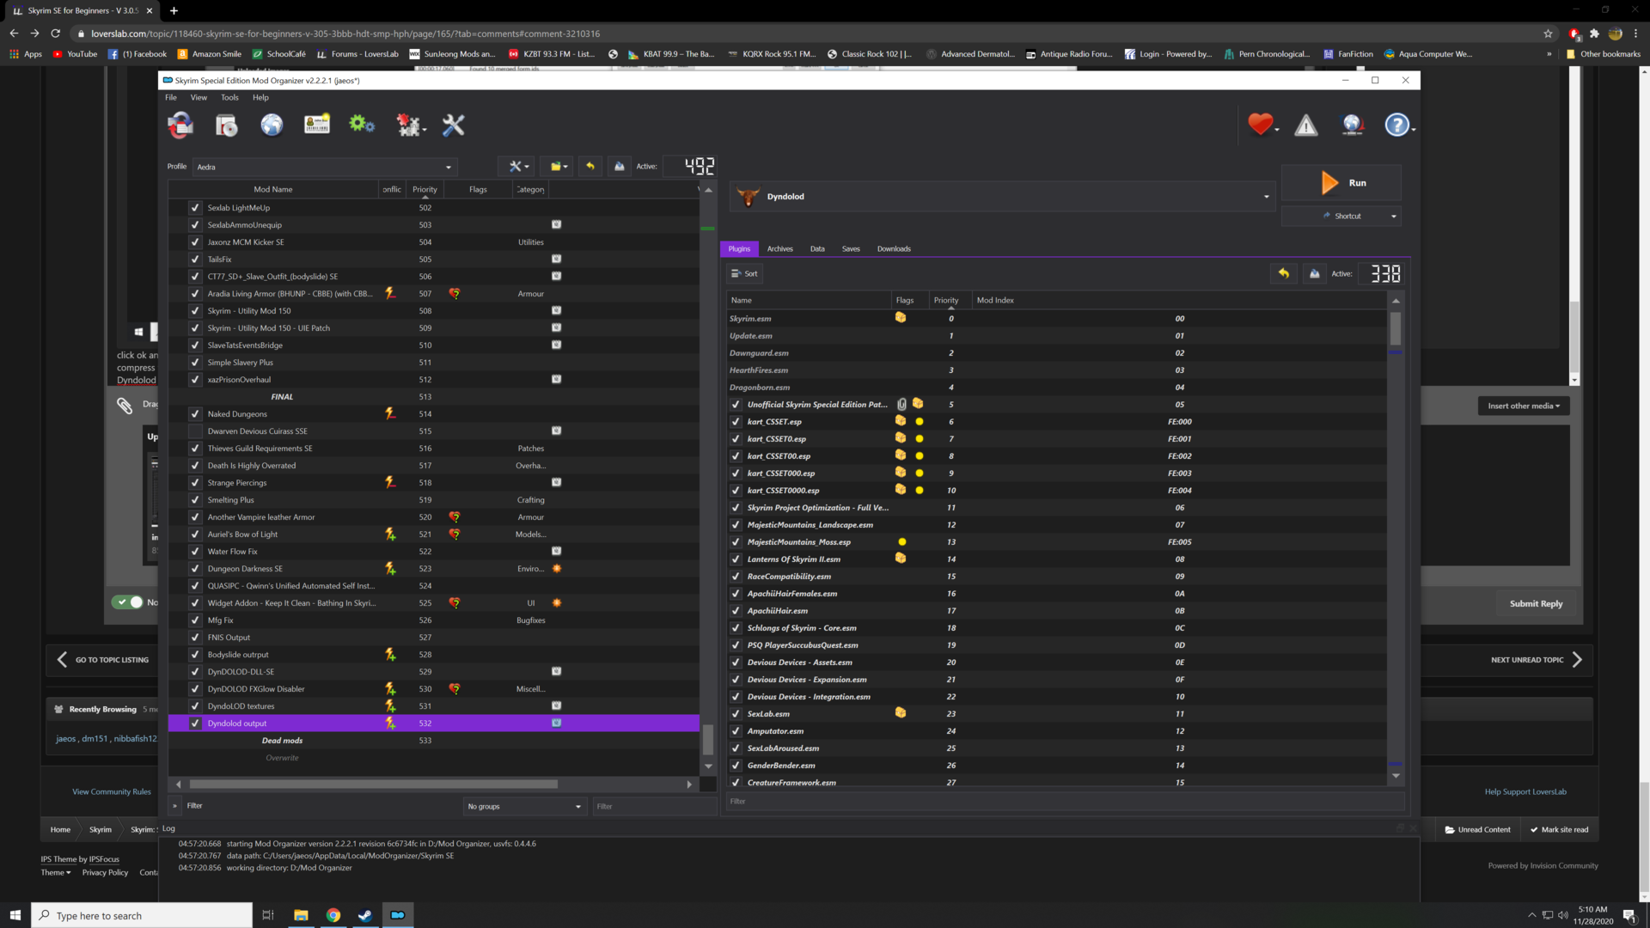
Task: Open the Shortcut dropdown
Action: (1341, 217)
